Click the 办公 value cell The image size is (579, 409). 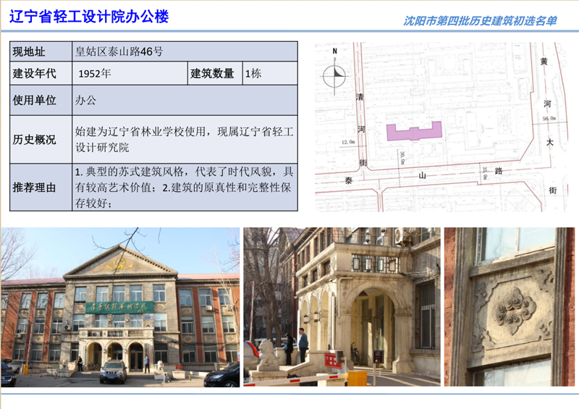point(185,100)
